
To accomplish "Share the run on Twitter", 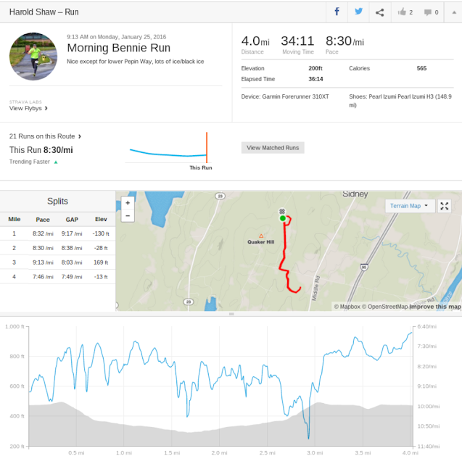I will click(358, 12).
